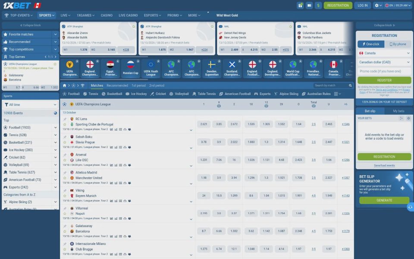Click the bet slip expand icon
This screenshot has width=414, height=259.
click(x=401, y=118)
